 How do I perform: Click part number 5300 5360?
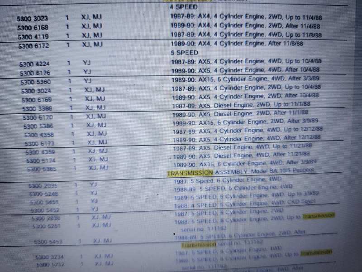point(36,82)
